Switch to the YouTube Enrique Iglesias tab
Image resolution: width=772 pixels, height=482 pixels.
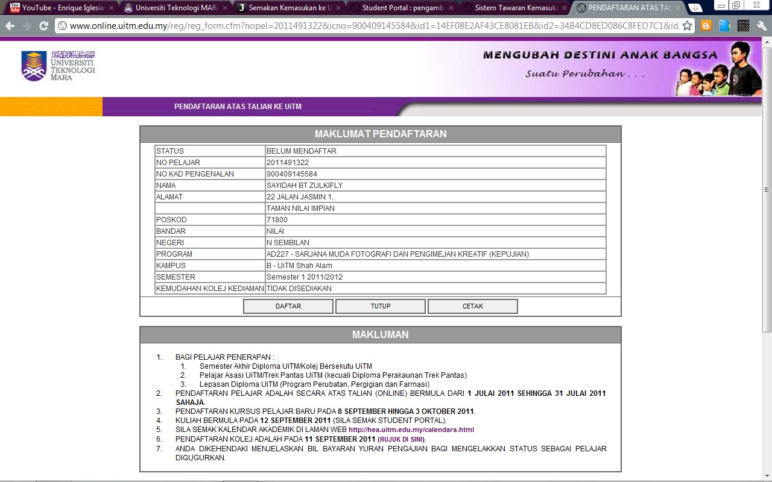tap(59, 8)
